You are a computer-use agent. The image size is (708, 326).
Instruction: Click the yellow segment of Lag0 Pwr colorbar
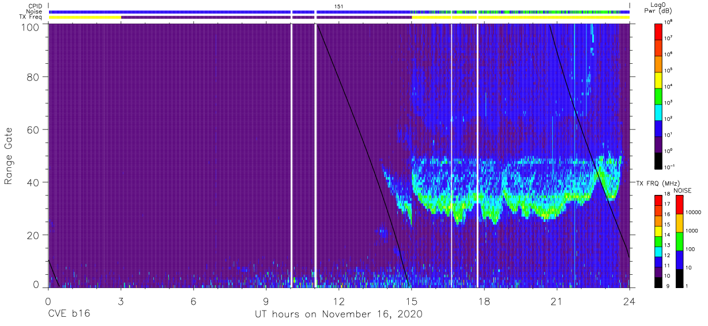point(659,79)
